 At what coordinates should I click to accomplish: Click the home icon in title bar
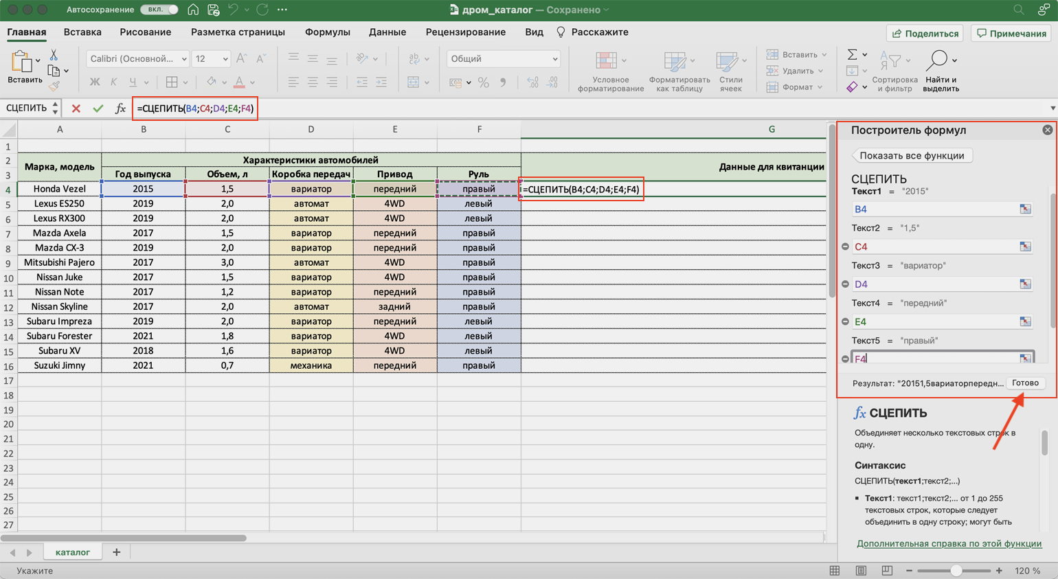pos(193,10)
